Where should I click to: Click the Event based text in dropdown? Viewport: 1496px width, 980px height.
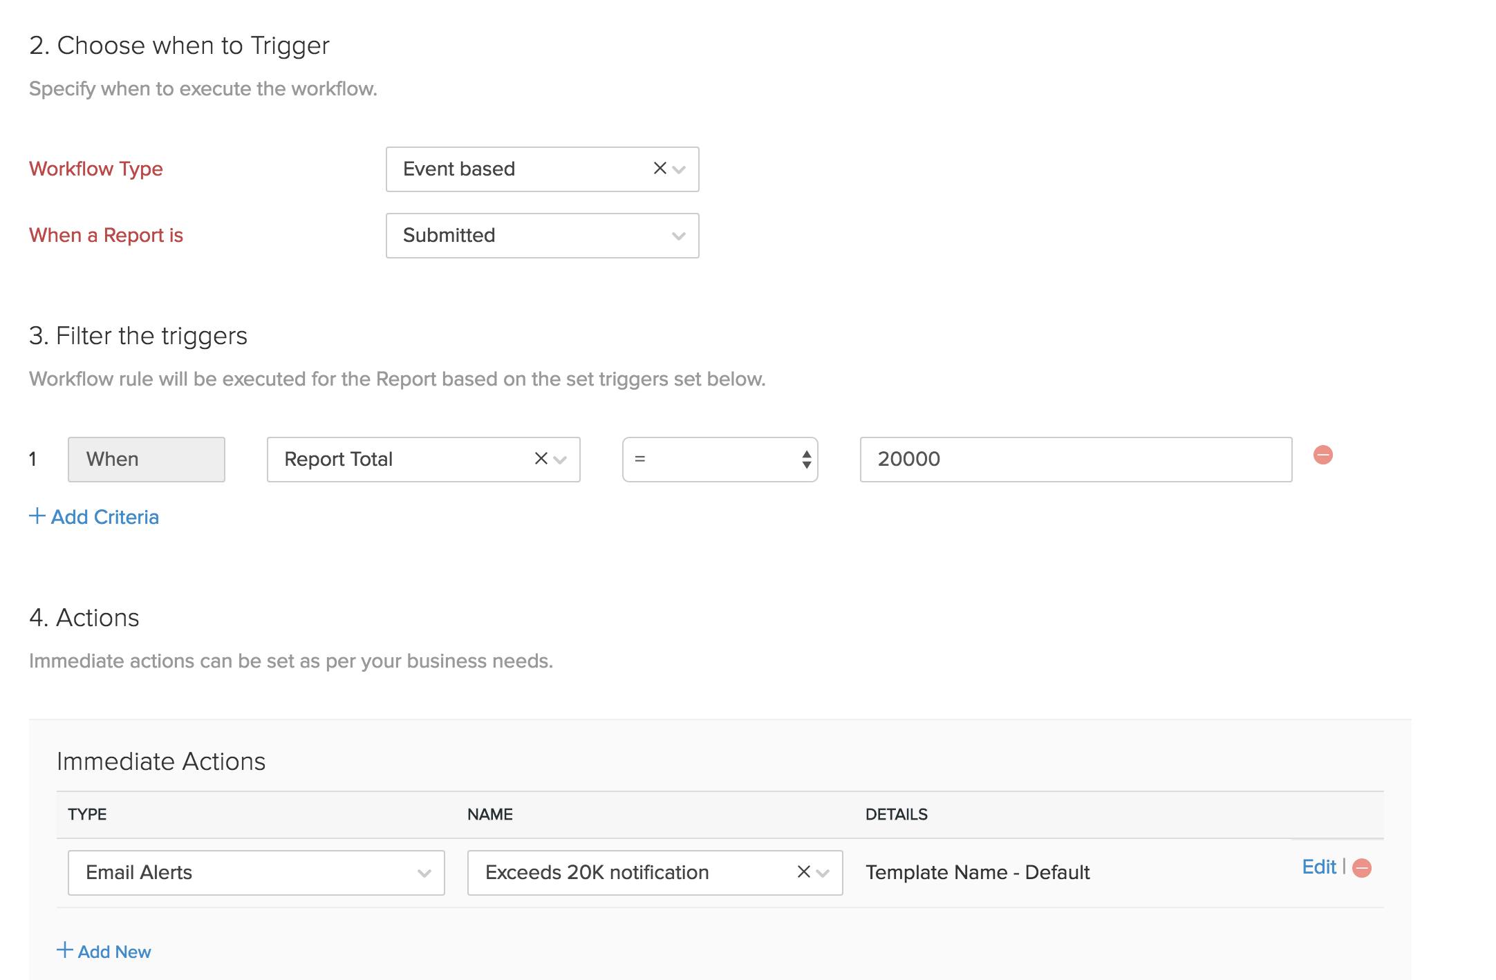point(459,169)
